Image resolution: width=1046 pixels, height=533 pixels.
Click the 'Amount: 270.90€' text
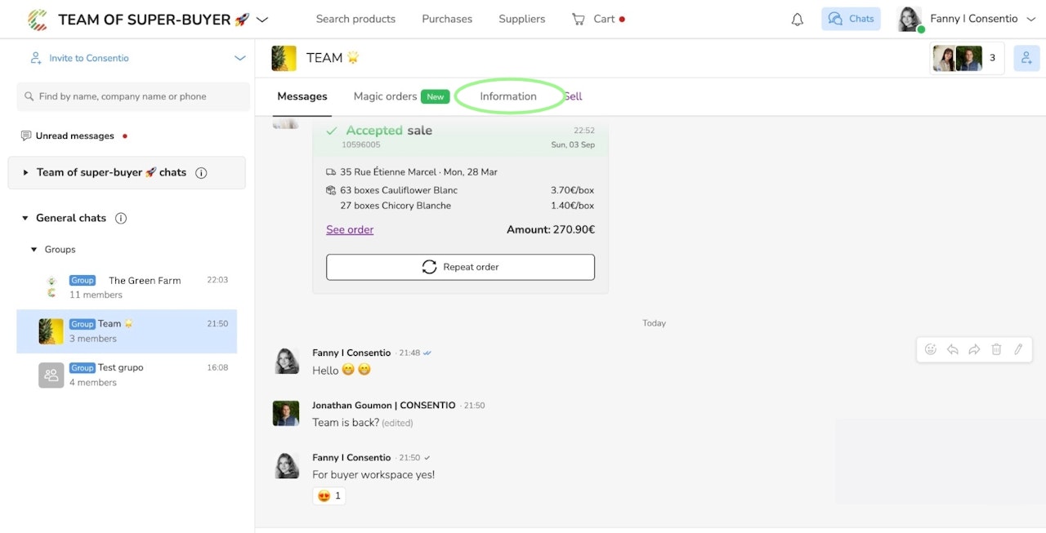[x=551, y=230]
